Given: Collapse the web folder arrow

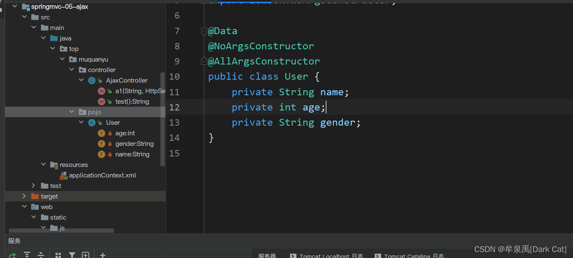Looking at the screenshot, I should click(24, 207).
